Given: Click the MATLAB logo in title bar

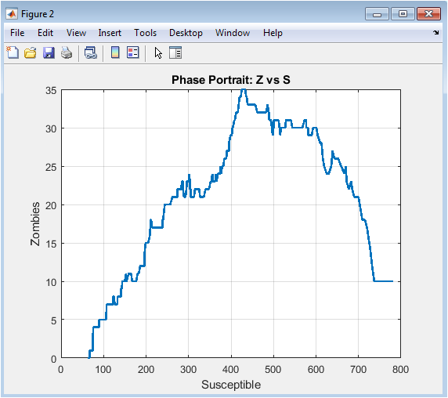Looking at the screenshot, I should (x=12, y=14).
